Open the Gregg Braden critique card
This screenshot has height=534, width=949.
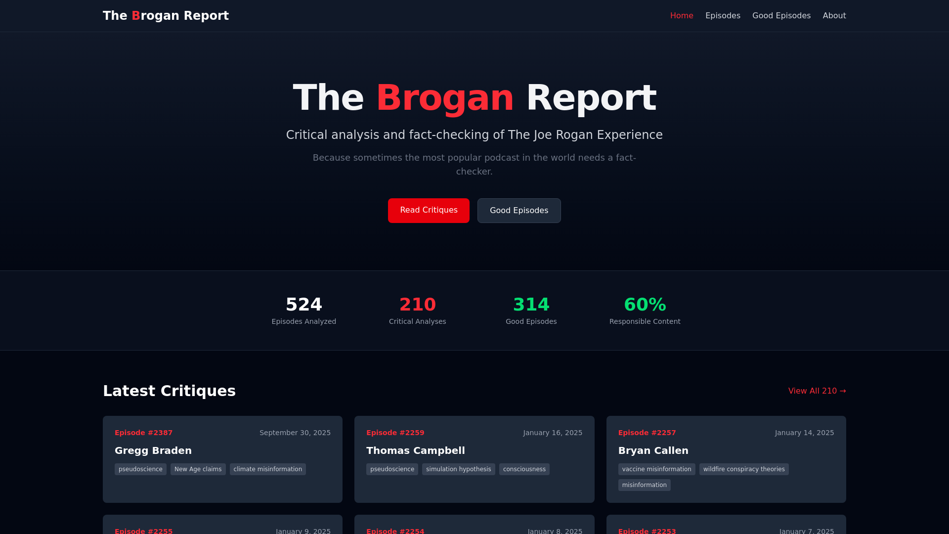222,459
